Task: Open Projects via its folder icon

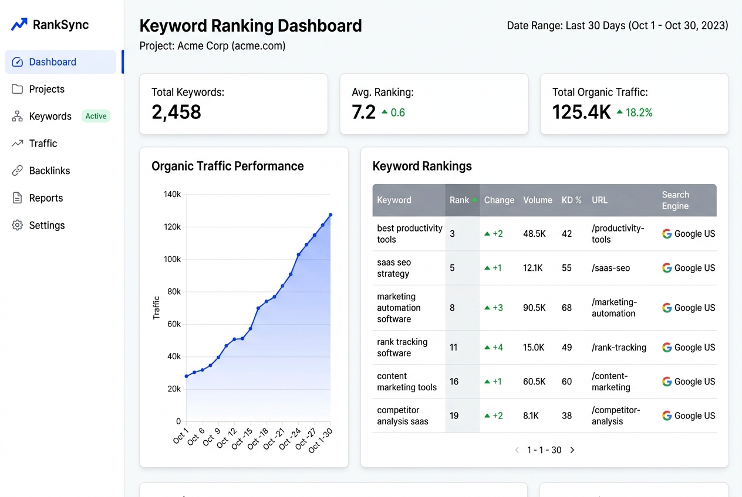Action: 17,89
